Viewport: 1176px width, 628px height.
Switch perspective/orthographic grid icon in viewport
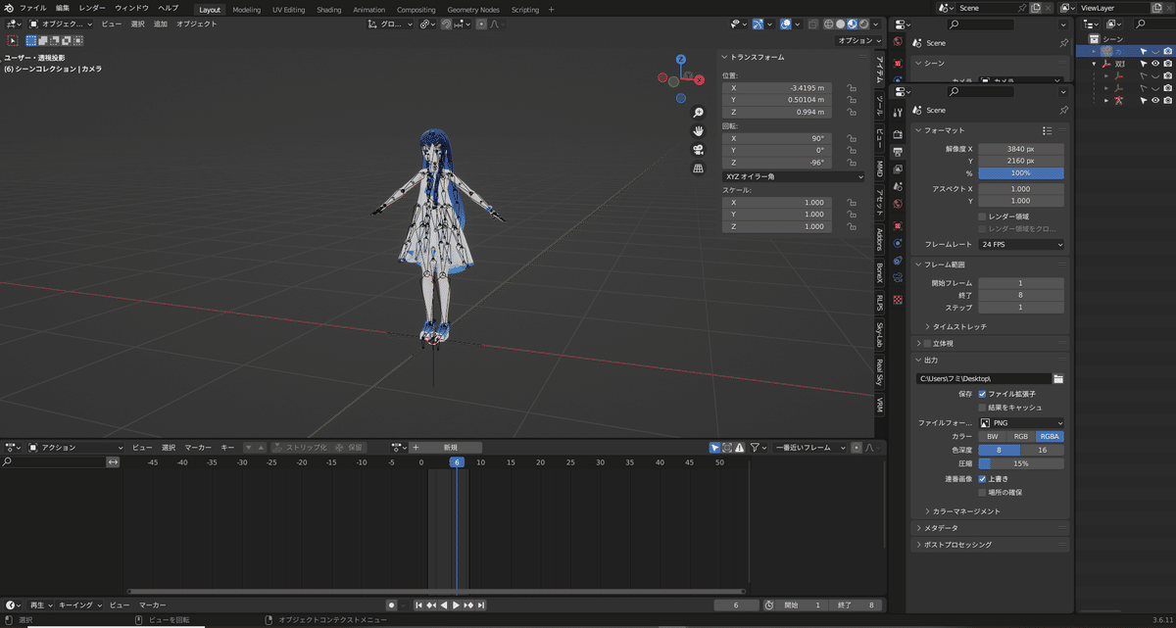[698, 169]
